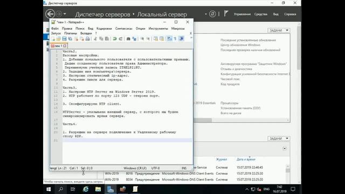This screenshot has width=345, height=194.
Task: Save the document with the Save icon
Action: point(64,39)
